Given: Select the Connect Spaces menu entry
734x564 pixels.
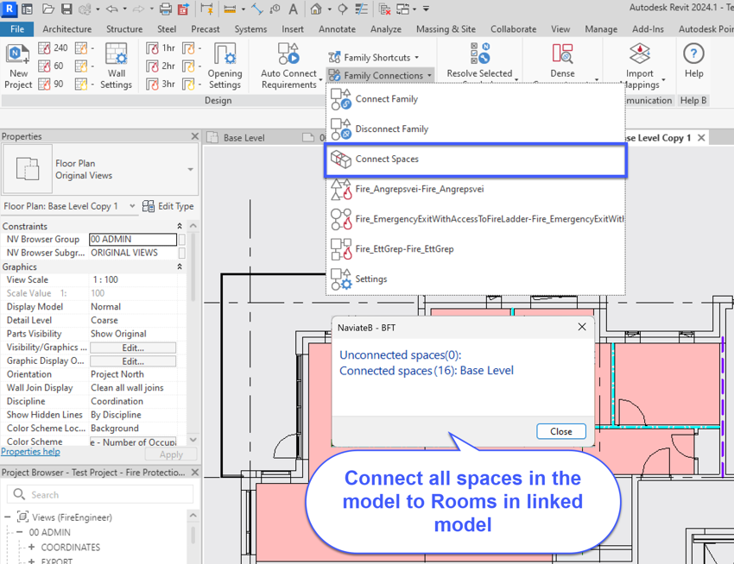Looking at the screenshot, I should pos(387,160).
